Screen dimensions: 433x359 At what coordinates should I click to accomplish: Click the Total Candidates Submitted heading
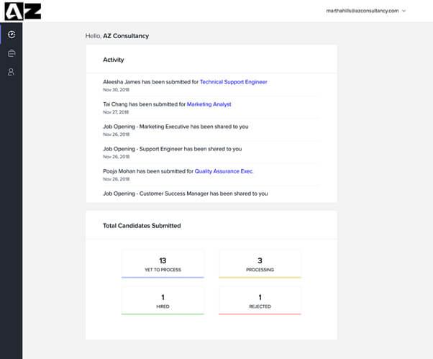point(142,226)
